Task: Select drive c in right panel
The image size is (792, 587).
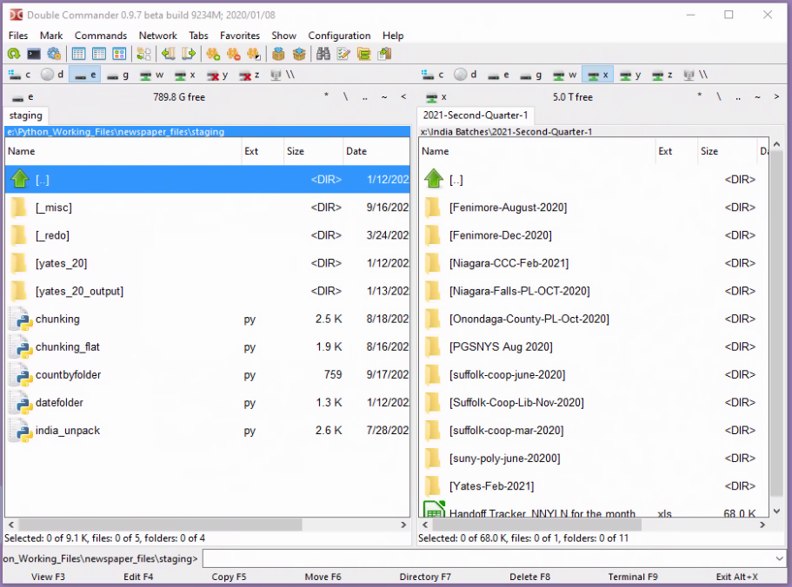Action: pyautogui.click(x=433, y=76)
